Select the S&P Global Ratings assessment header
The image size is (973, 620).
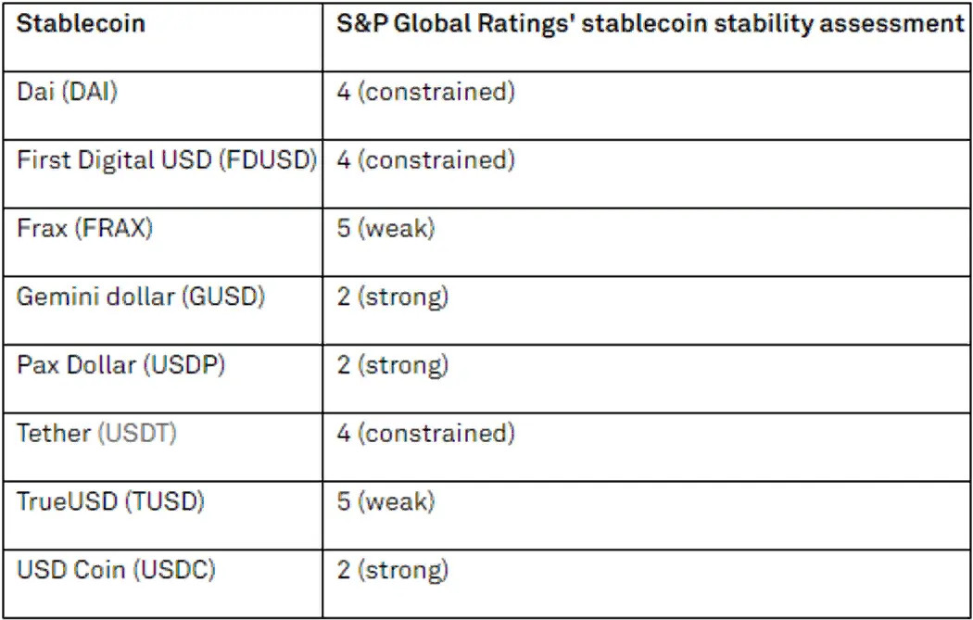click(x=651, y=24)
